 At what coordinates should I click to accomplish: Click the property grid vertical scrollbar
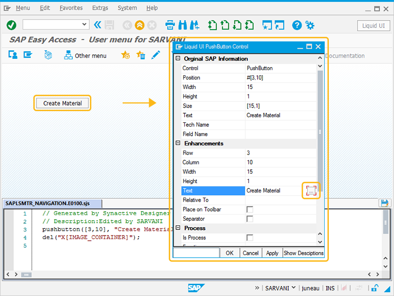click(320, 131)
